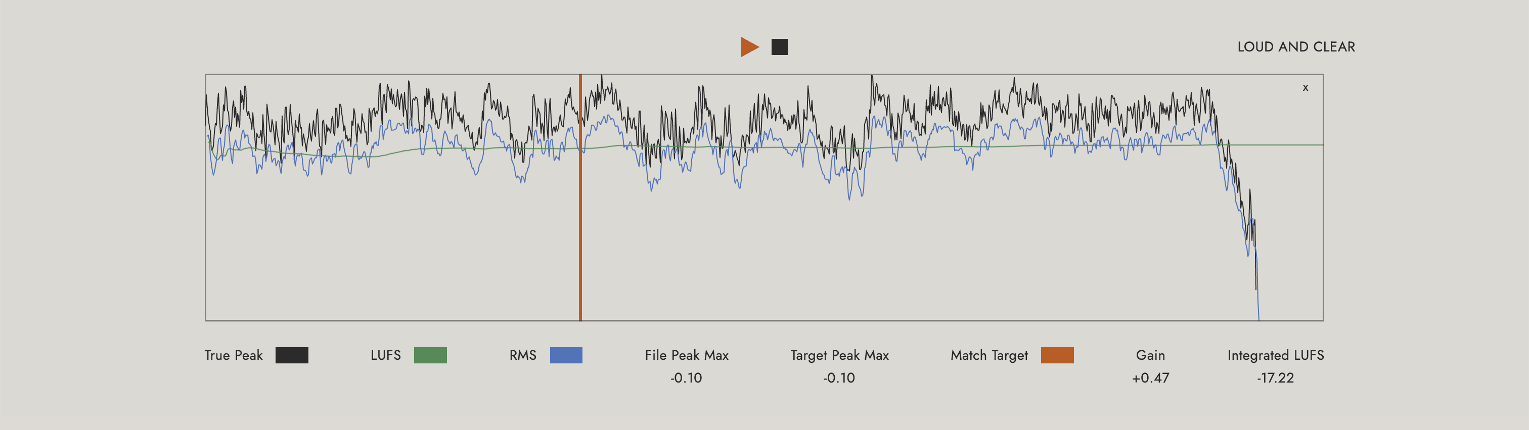
Task: Select the LUFS legend label
Action: pyautogui.click(x=385, y=355)
